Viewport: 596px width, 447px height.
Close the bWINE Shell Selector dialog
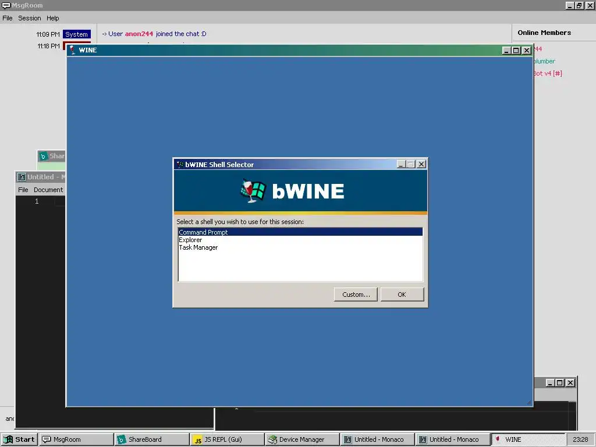[421, 164]
